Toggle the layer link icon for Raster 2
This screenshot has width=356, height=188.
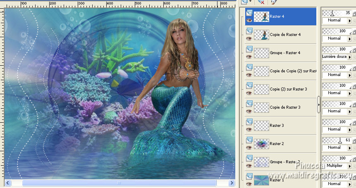pos(354,141)
